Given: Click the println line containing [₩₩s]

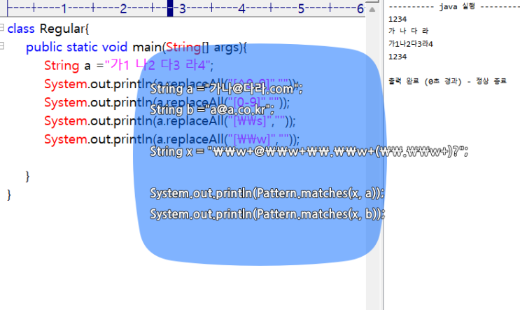Looking at the screenshot, I should click(170, 121).
